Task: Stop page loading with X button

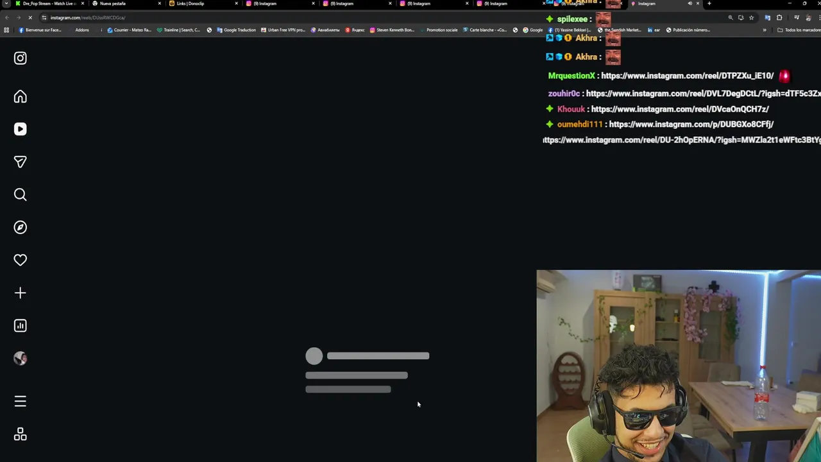Action: tap(30, 17)
